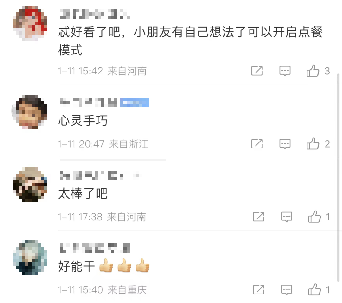Screen dimensions: 342x303
Task: Like the 太棒了吧 comment
Action: (314, 216)
